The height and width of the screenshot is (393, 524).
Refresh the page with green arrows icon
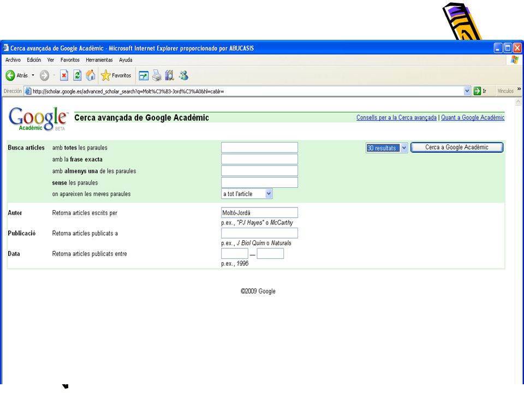tap(78, 75)
